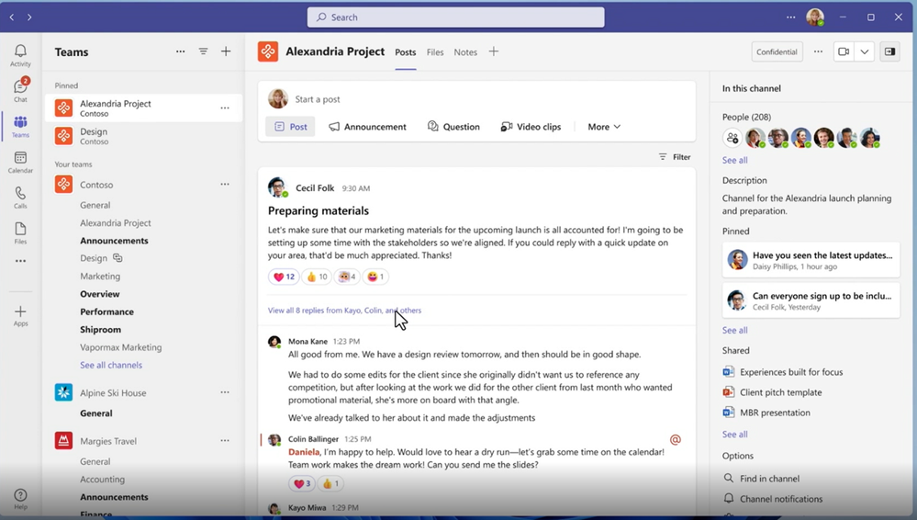Open pinned post from Cecil Folk
Image resolution: width=917 pixels, height=520 pixels.
[811, 300]
